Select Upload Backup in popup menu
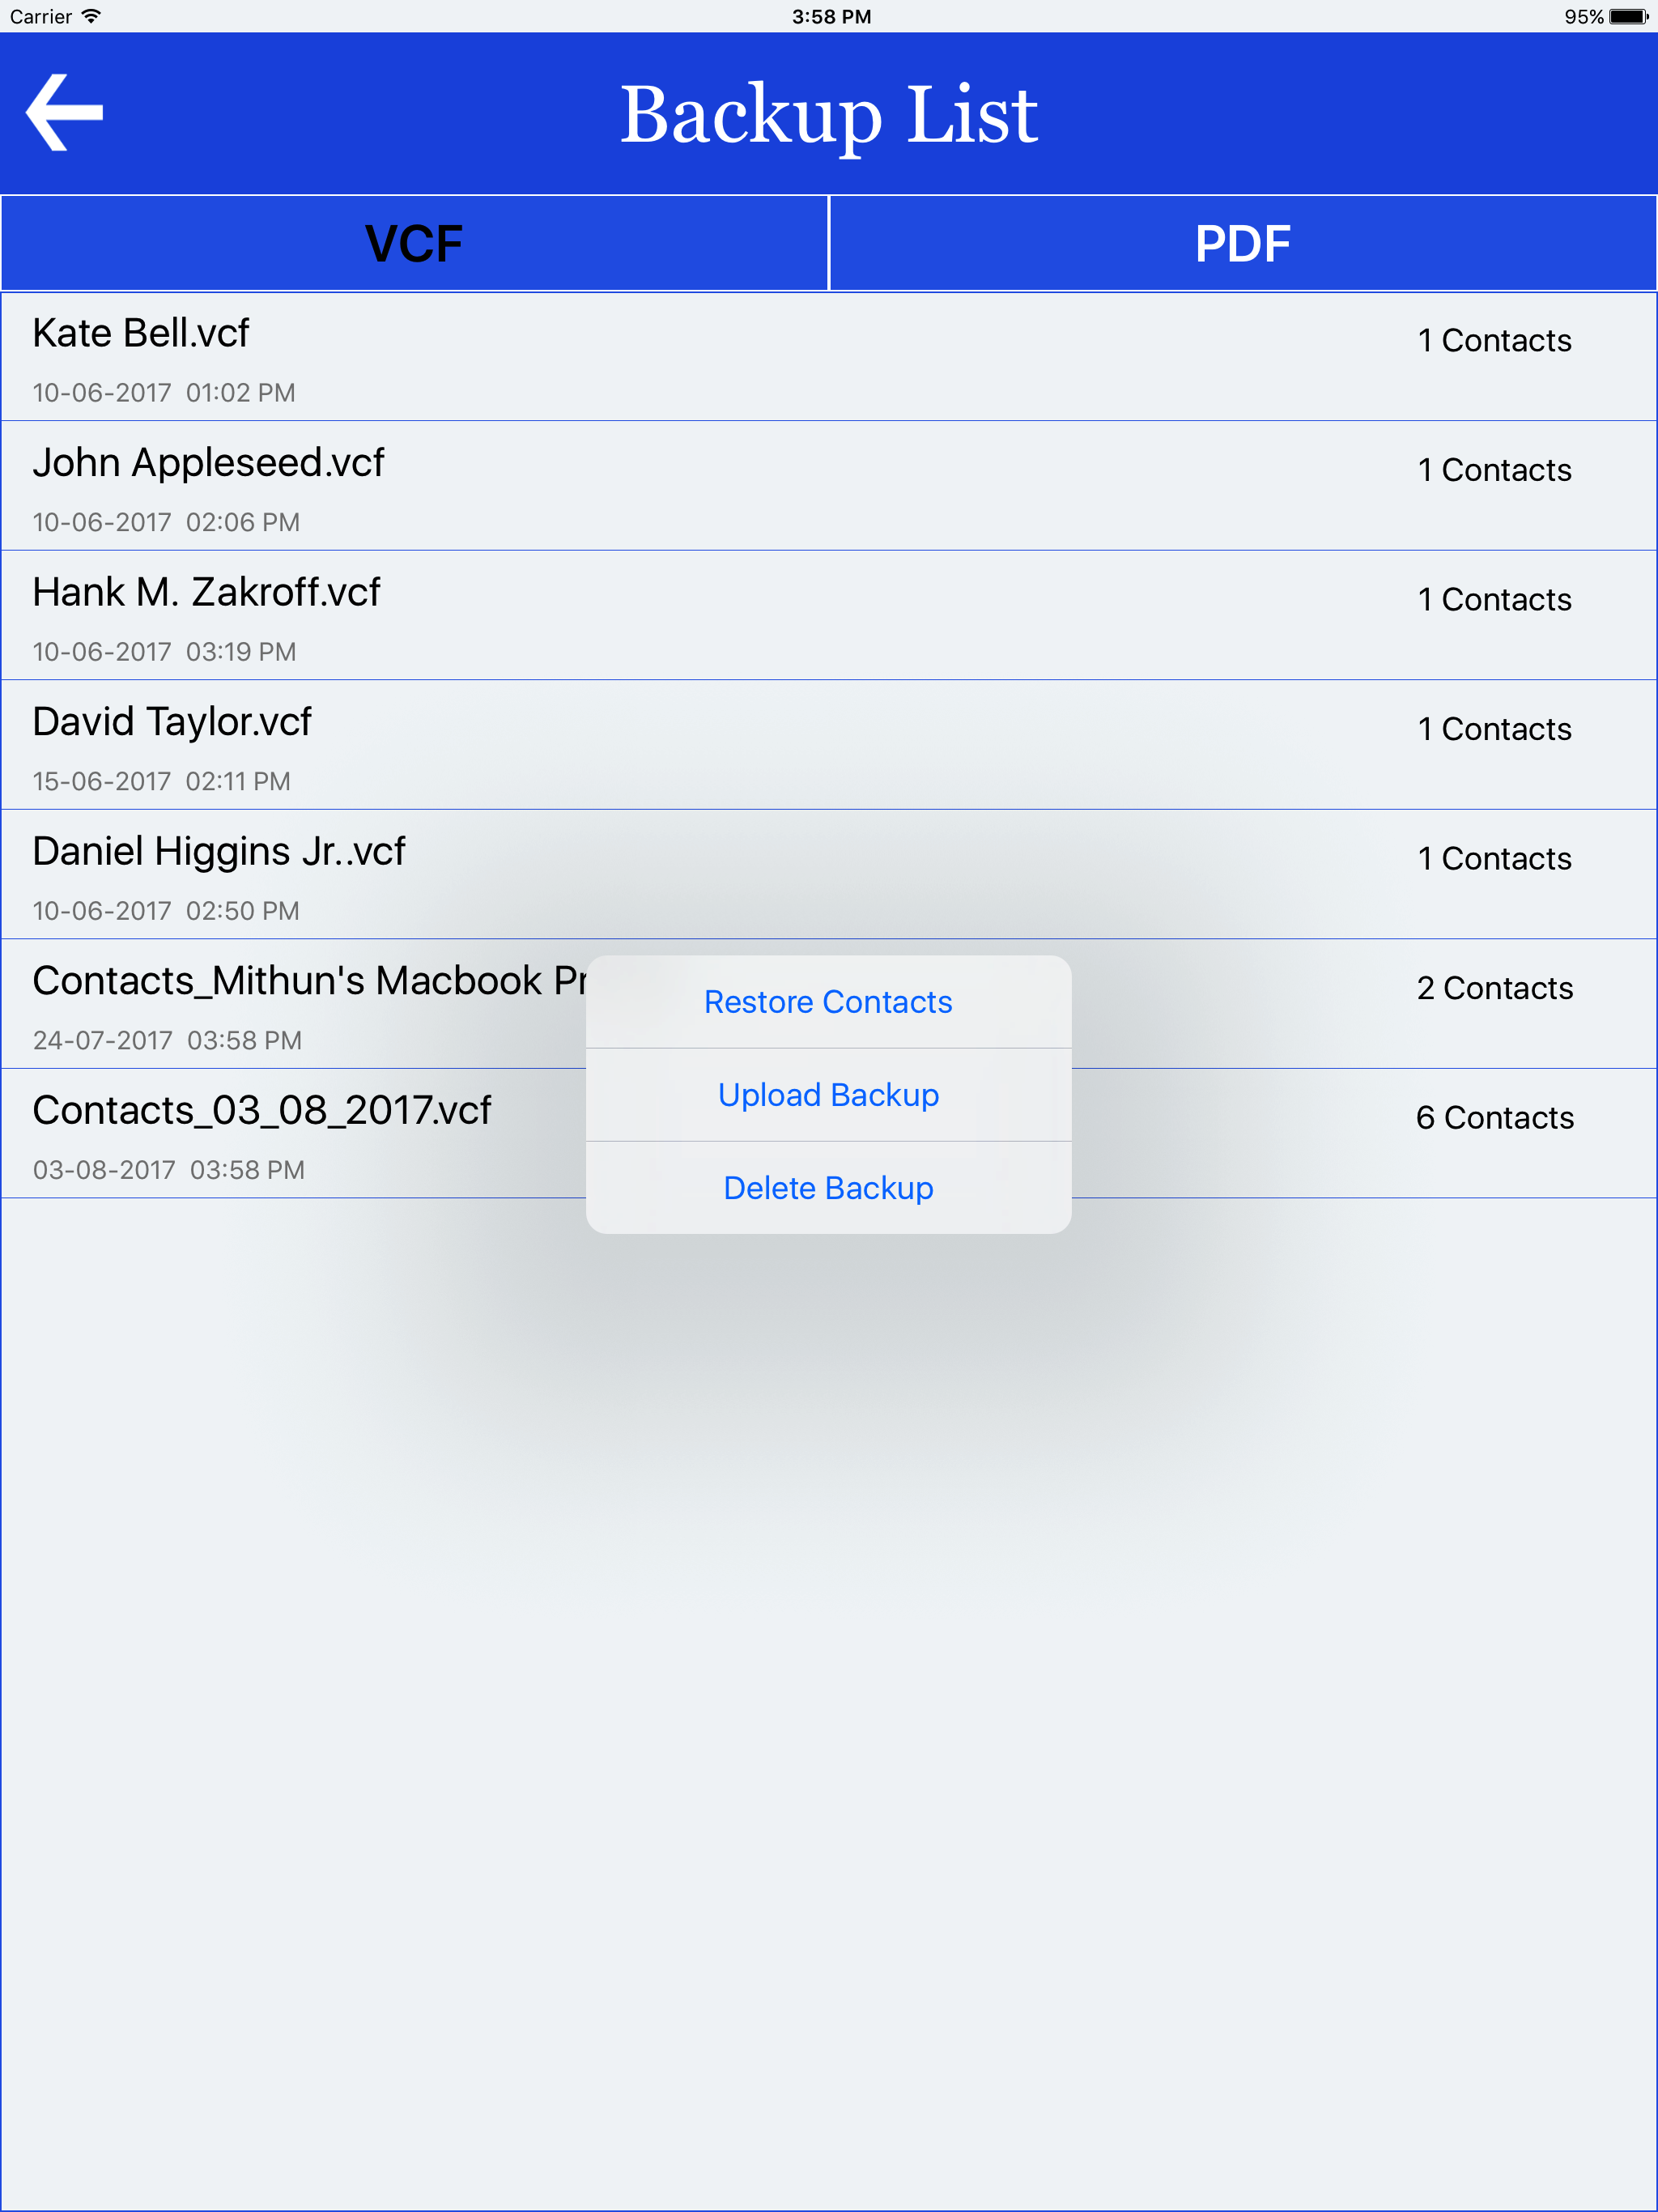This screenshot has height=2212, width=1658. tap(828, 1095)
